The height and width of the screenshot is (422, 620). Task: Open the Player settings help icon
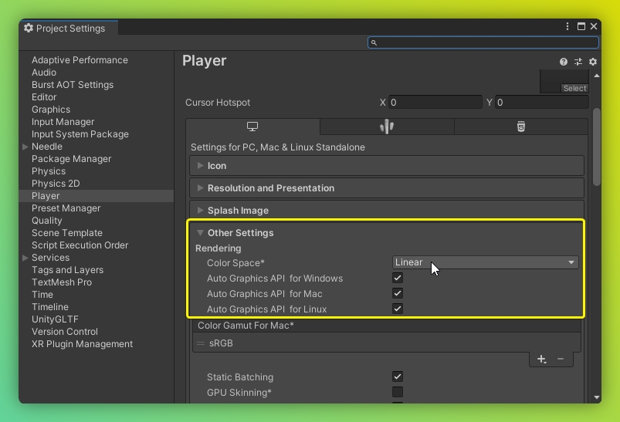[564, 62]
